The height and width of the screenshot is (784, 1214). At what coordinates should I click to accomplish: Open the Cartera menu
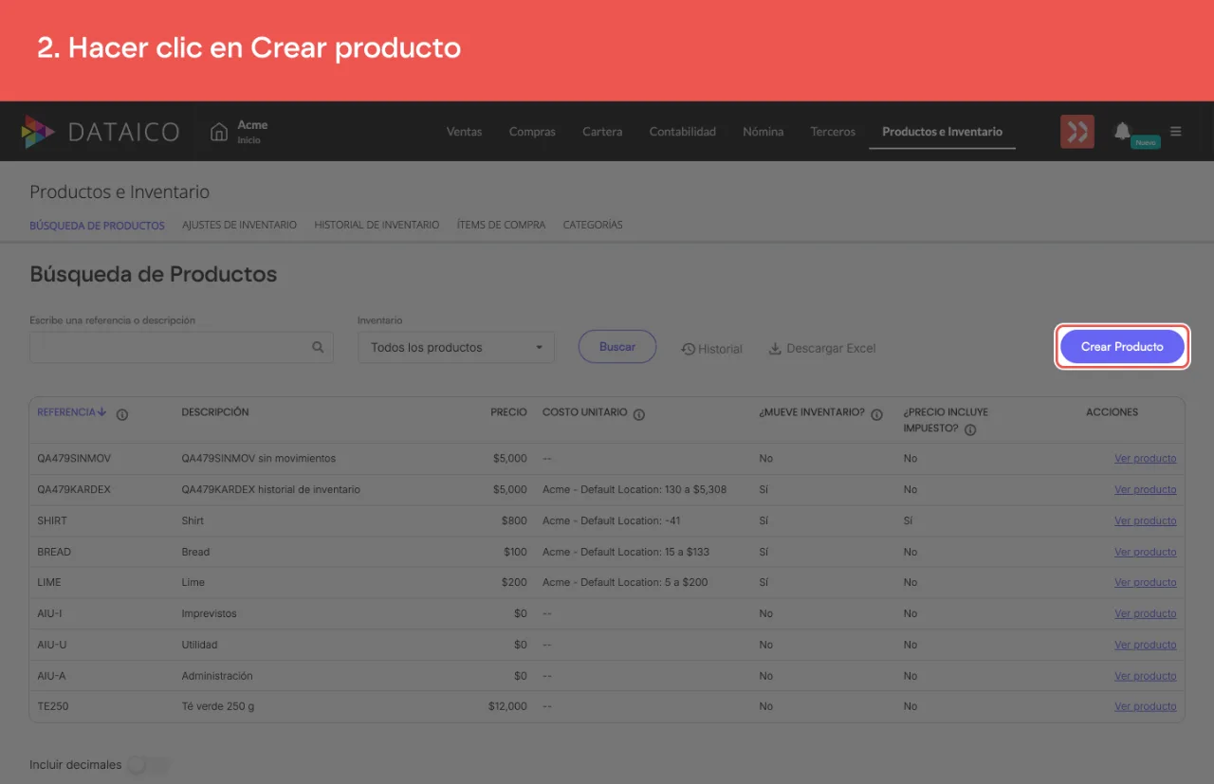[602, 132]
